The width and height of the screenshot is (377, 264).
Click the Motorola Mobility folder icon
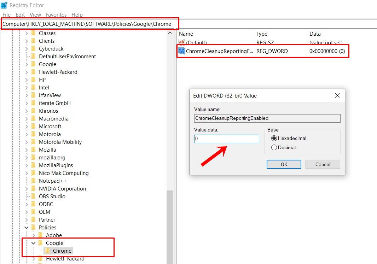pyautogui.click(x=33, y=142)
